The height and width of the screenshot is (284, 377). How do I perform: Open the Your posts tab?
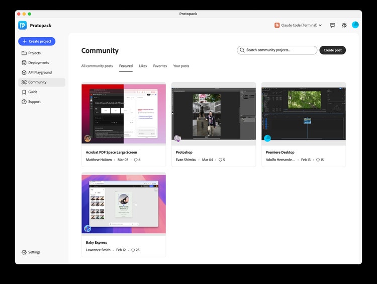tap(181, 66)
